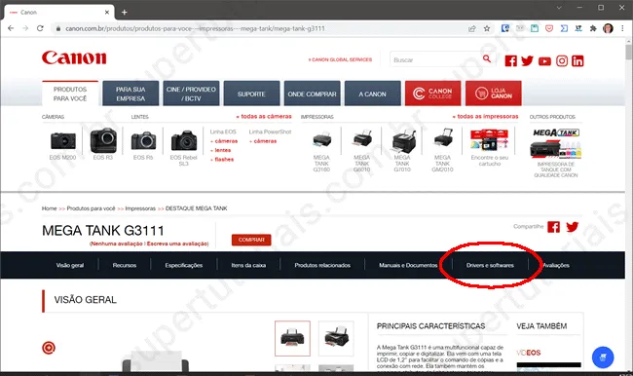The image size is (633, 376).
Task: Share the G3111 on Twitter via Compartilhe
Action: pos(572,227)
